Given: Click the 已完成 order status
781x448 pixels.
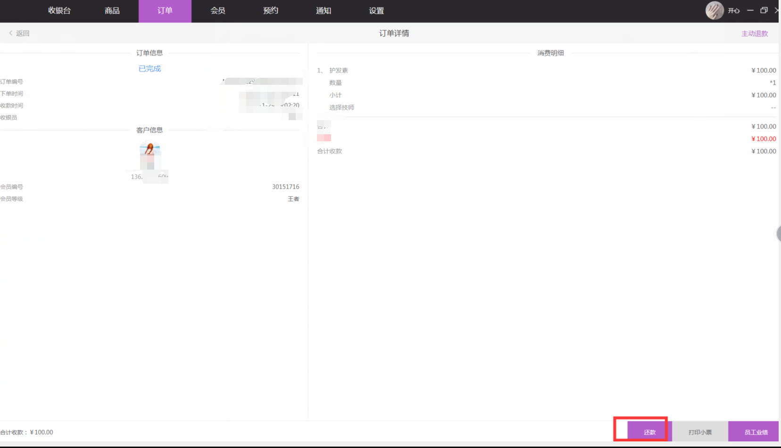Looking at the screenshot, I should coord(150,69).
